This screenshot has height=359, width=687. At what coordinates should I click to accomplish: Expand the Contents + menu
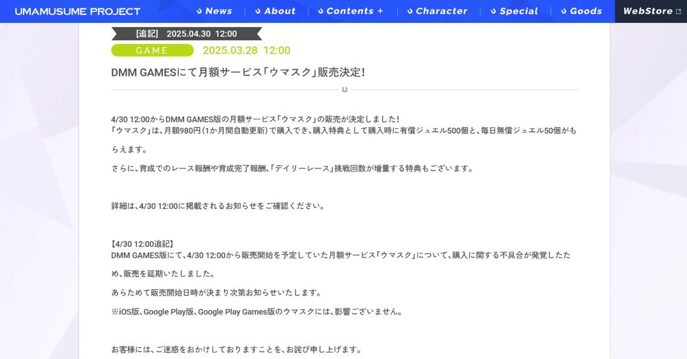click(x=351, y=11)
